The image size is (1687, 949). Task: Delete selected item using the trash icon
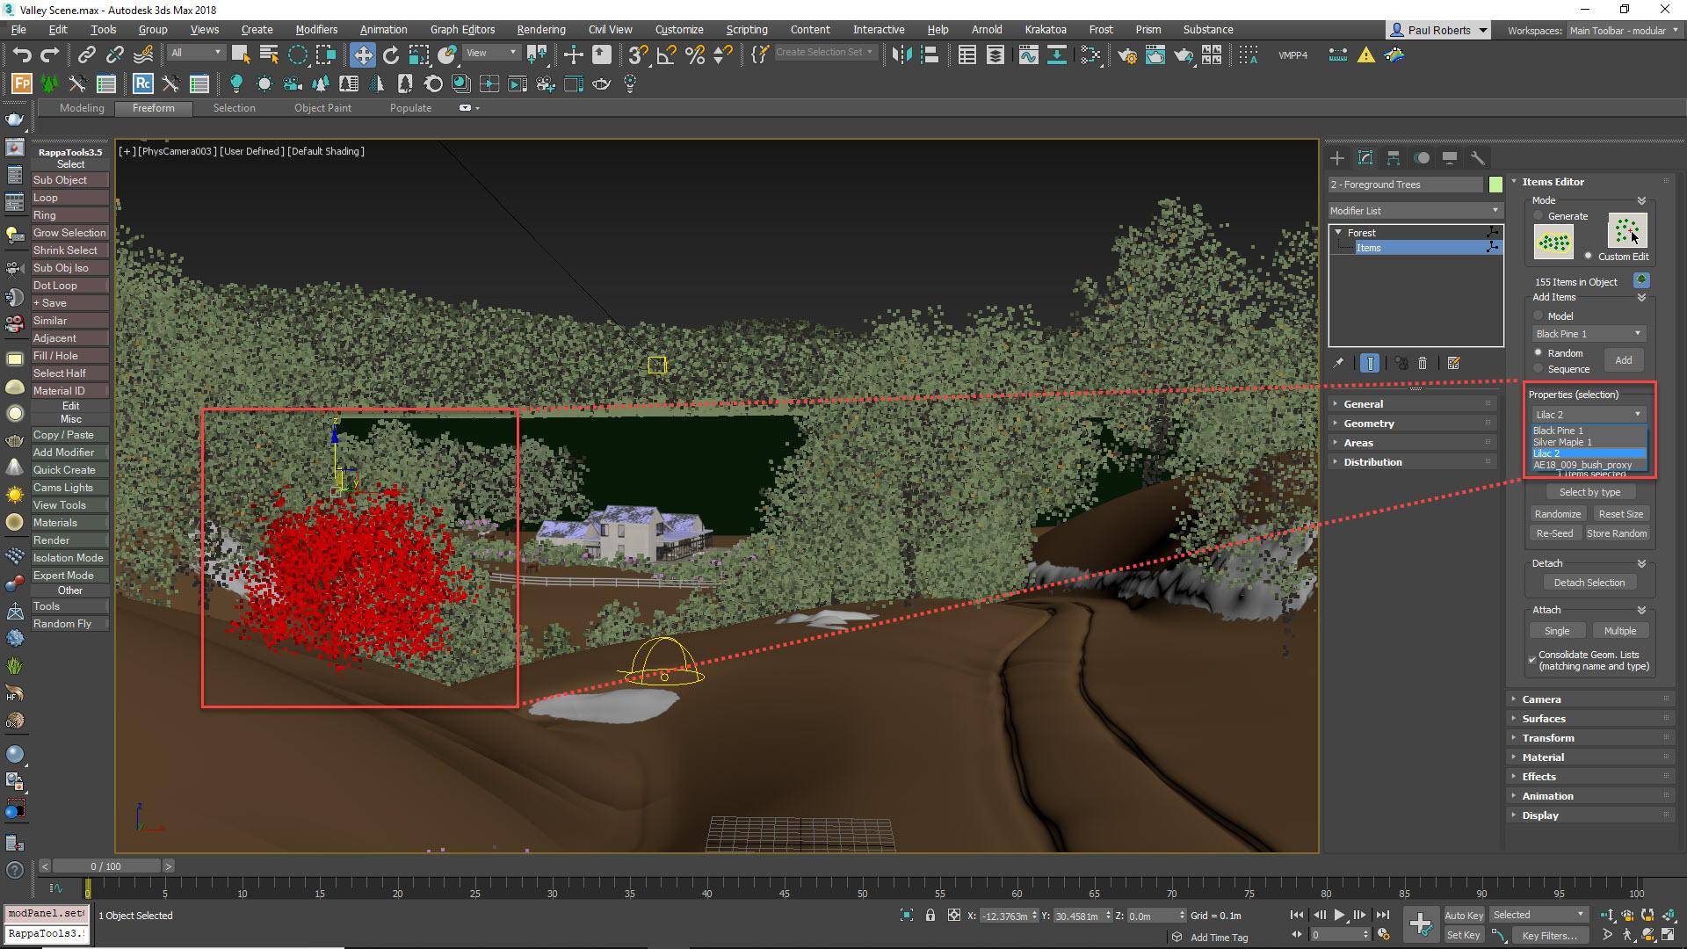1423,363
